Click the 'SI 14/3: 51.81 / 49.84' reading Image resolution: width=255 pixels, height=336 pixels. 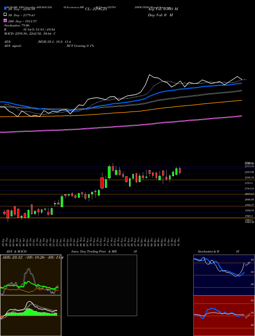click(39, 30)
